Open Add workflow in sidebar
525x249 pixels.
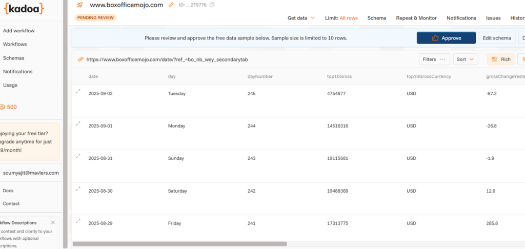coord(19,31)
